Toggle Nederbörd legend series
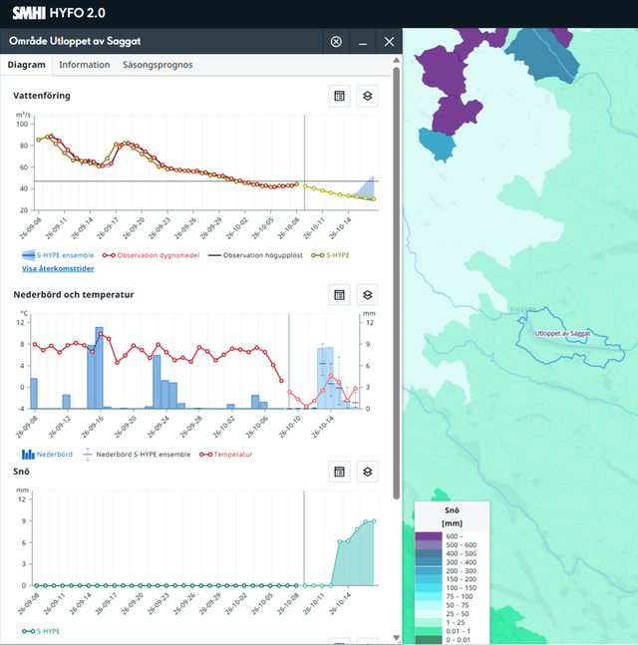Viewport: 638px width, 645px height. 47,455
